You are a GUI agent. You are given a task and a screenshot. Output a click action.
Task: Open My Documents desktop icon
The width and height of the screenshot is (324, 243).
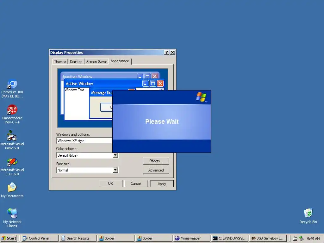(12, 190)
